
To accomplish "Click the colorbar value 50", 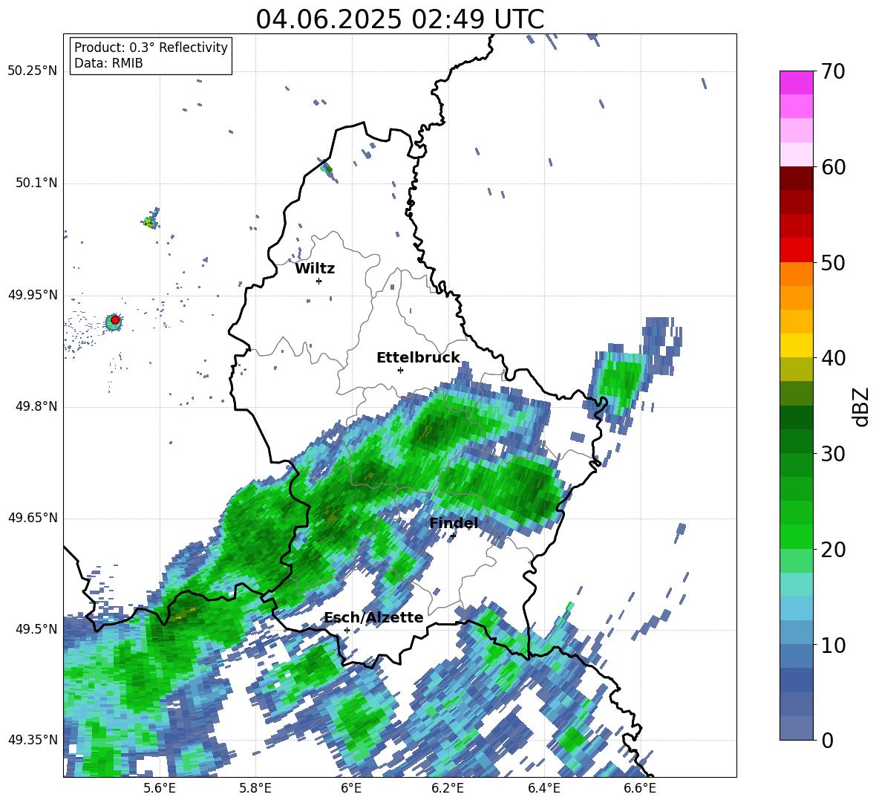I will (x=833, y=263).
